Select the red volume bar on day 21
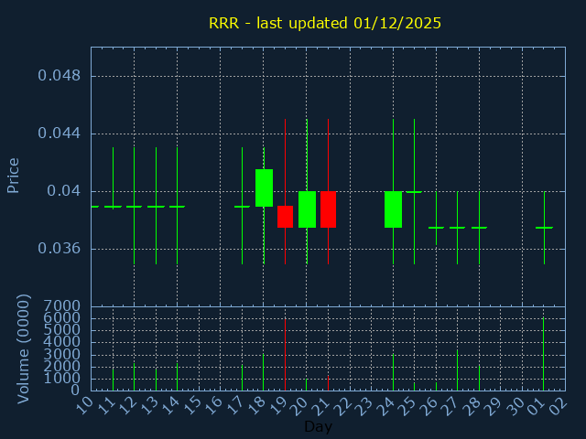This screenshot has width=586, height=439. (x=328, y=383)
